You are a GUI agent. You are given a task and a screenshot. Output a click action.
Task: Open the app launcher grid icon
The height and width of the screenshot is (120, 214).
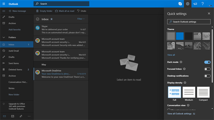[x=4, y=4]
